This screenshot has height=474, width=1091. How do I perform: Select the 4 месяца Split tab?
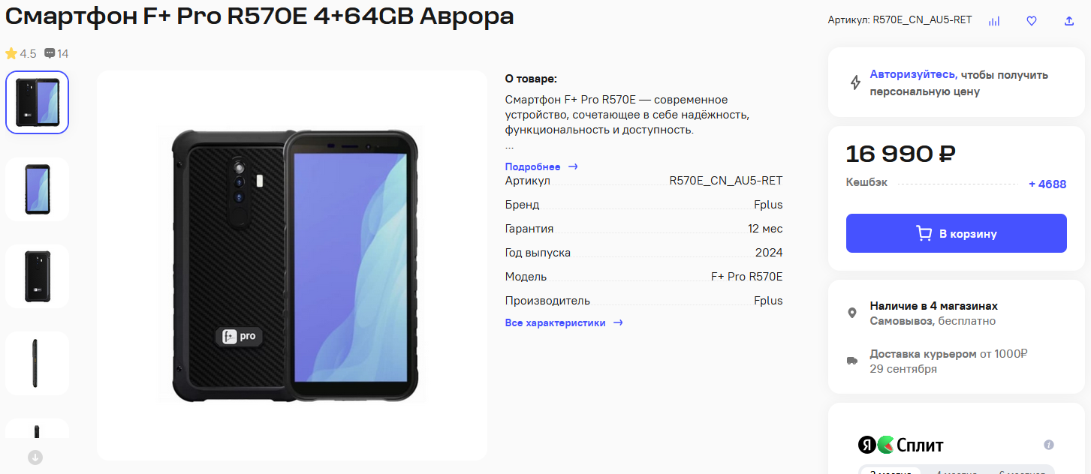[957, 471]
